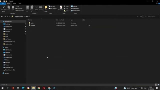
Task: Open the File ribbon tab
Action: (x=3, y=3)
